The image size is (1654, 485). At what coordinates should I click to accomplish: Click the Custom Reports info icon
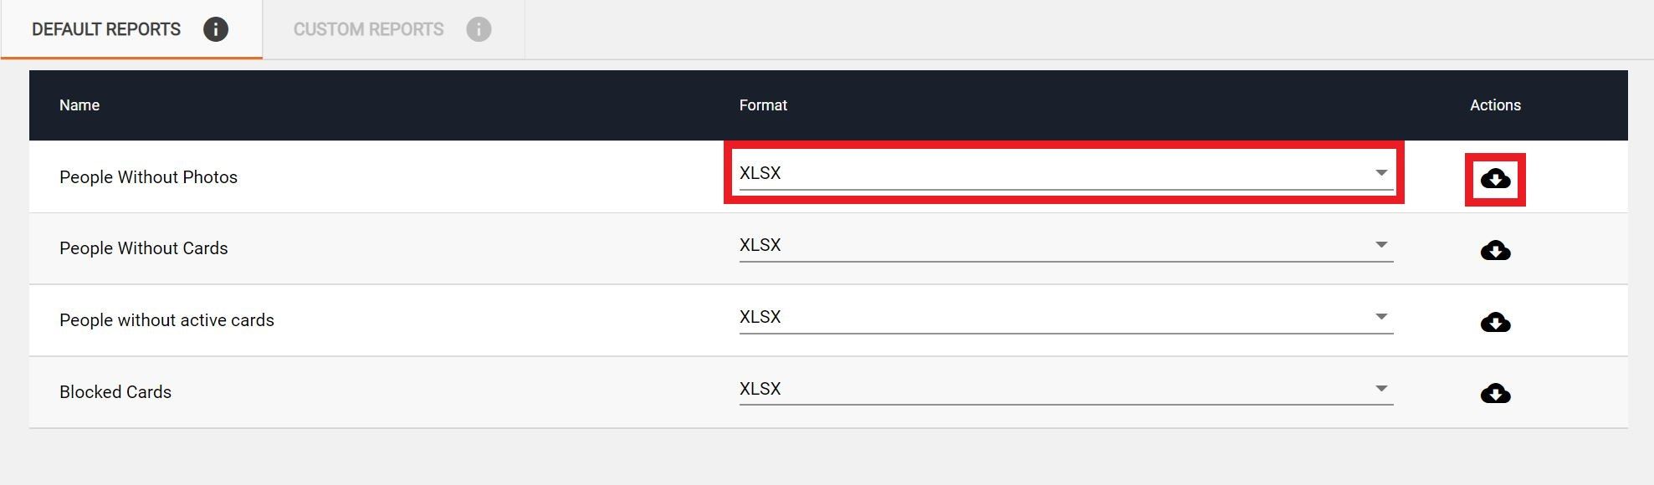click(x=479, y=29)
